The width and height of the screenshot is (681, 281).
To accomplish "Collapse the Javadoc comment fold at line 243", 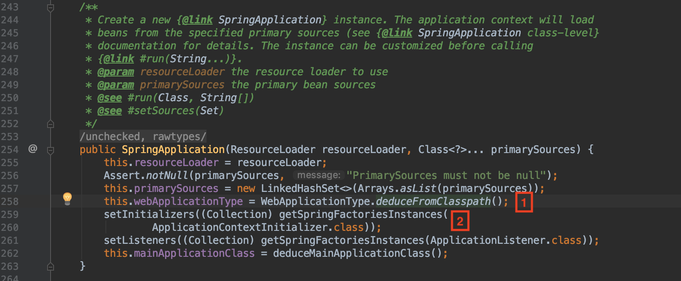I will [51, 7].
